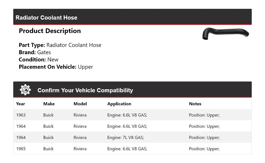This screenshot has width=265, height=163.
Task: Click the Notes column header
Action: coord(195,104)
